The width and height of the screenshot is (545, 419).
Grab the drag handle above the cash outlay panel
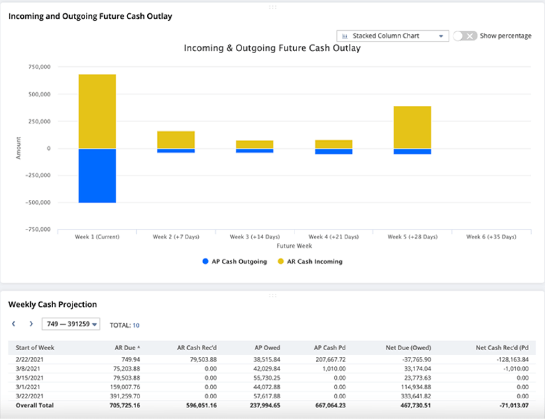[272, 7]
